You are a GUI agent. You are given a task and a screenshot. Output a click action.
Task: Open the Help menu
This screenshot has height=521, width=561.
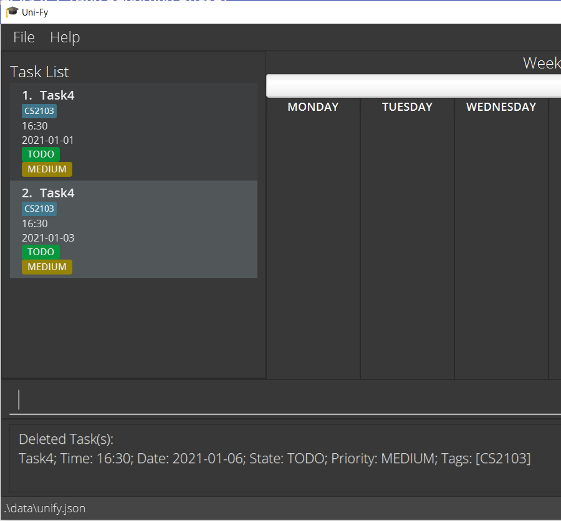click(x=65, y=37)
